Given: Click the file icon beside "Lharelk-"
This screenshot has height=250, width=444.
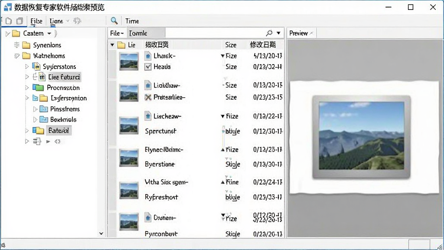Looking at the screenshot, I should coord(148,56).
